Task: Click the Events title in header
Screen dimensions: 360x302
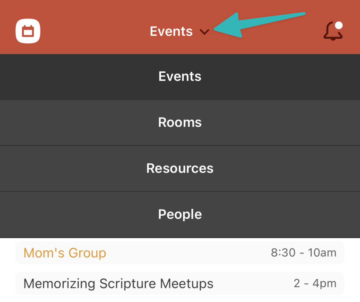Action: coord(171,31)
